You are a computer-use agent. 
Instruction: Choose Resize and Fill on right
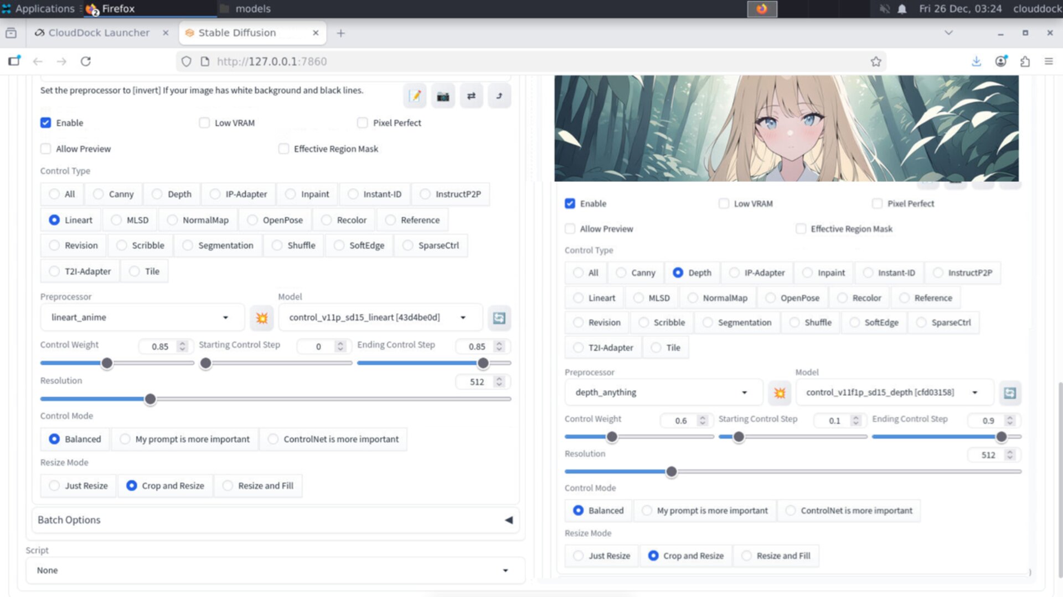[x=747, y=556]
